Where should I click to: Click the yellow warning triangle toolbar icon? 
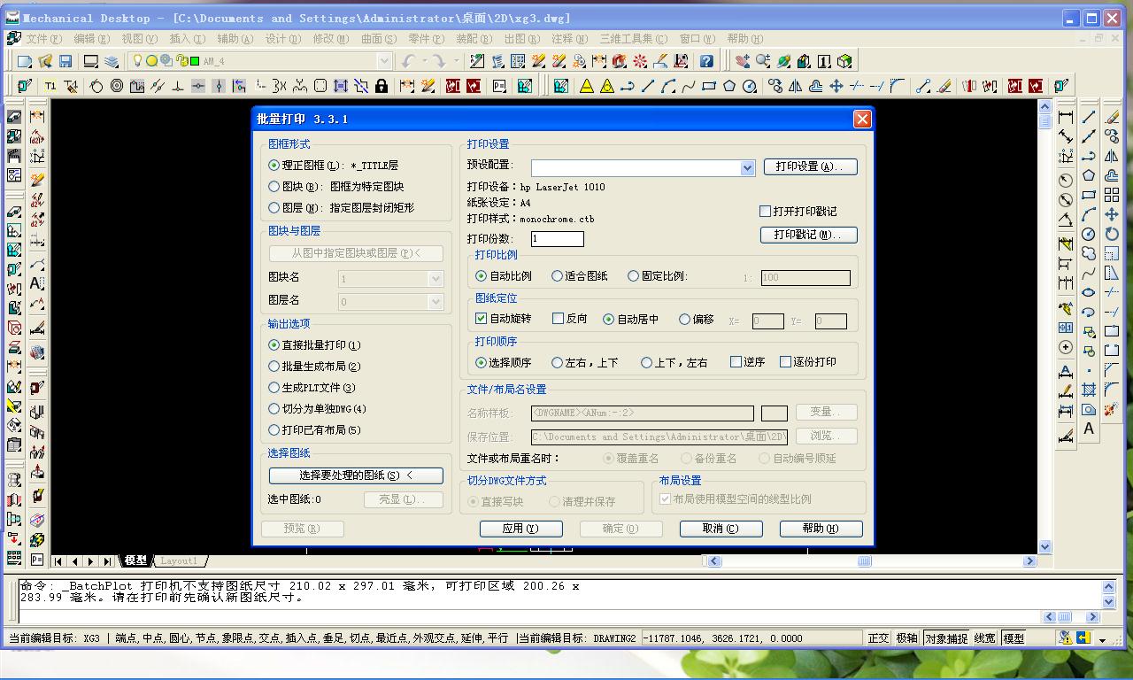(x=587, y=86)
